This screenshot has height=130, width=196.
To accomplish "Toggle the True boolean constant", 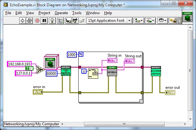I will pos(29,68).
